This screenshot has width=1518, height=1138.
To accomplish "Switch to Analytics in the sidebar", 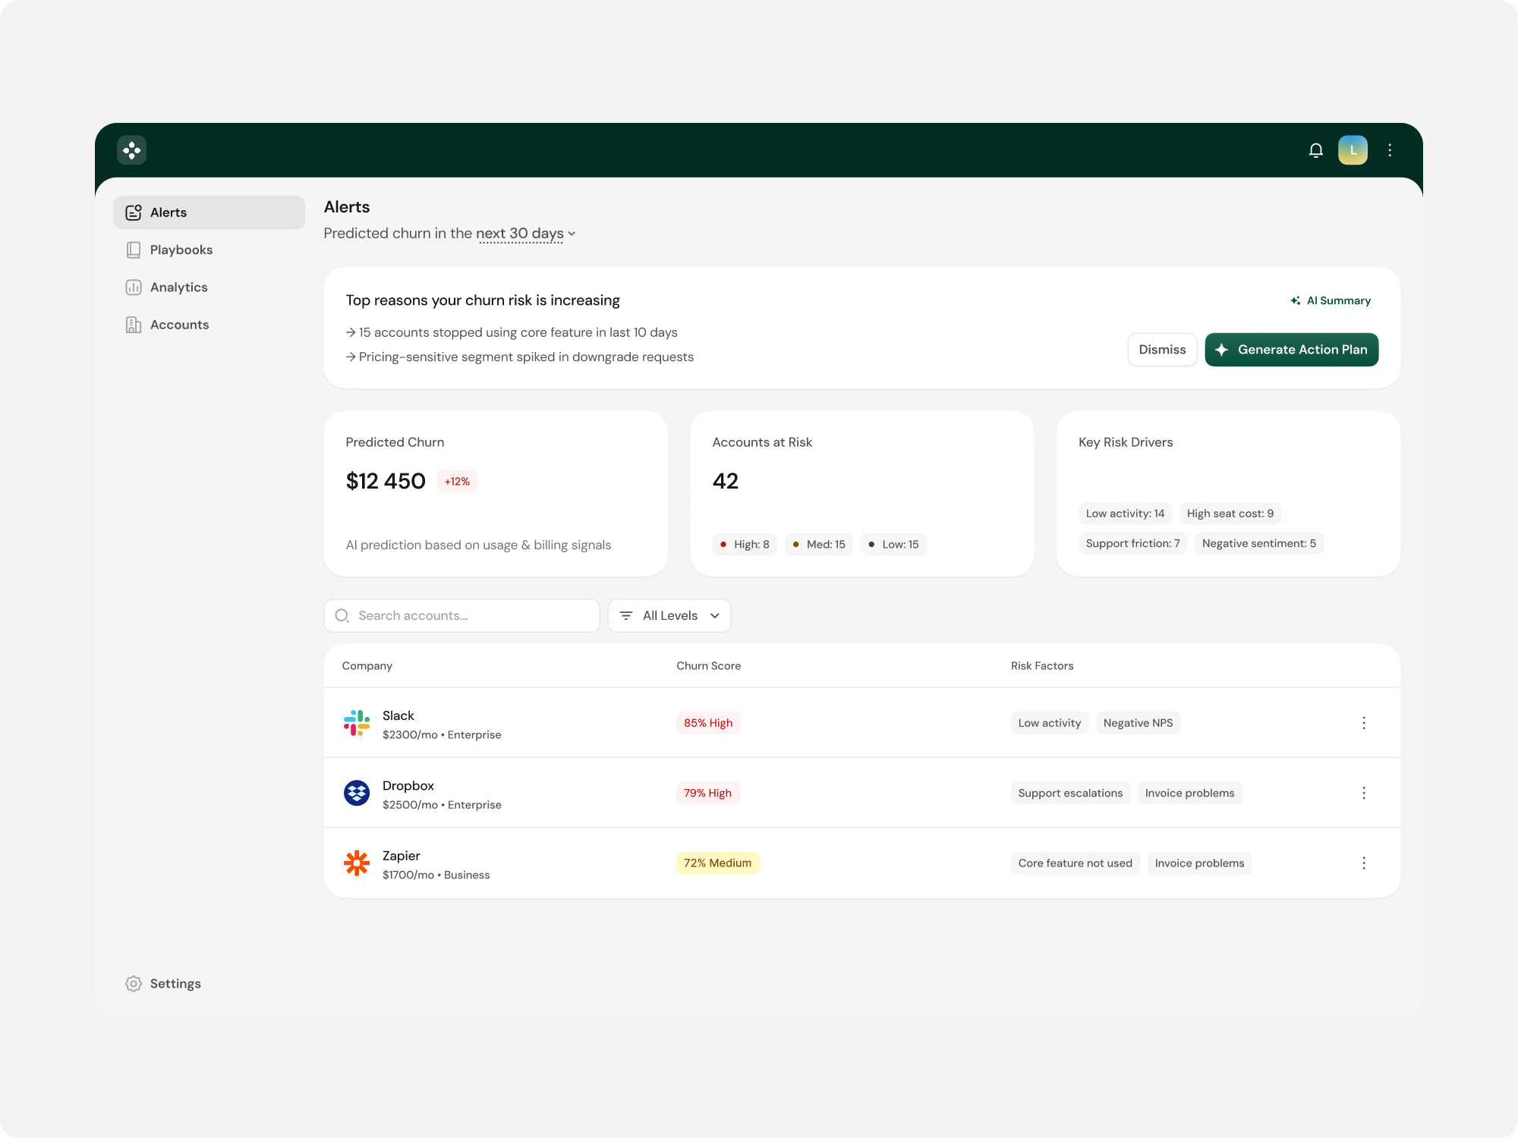I will [209, 287].
